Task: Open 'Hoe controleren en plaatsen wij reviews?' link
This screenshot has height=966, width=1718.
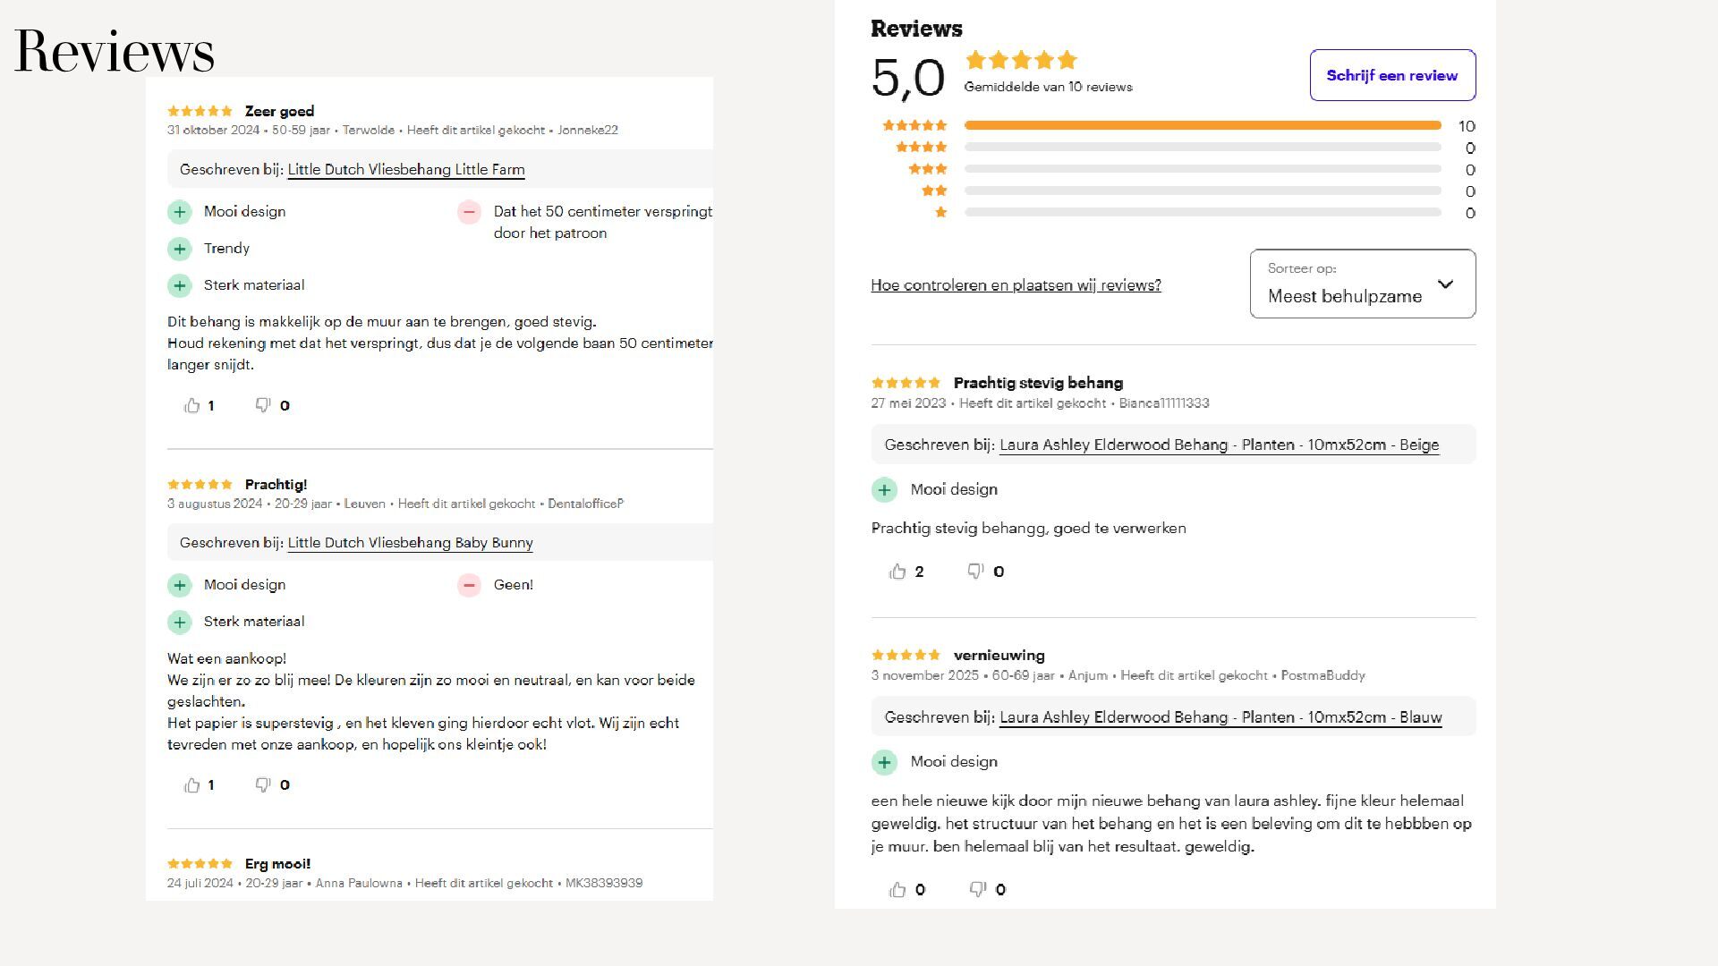Action: tap(1016, 285)
